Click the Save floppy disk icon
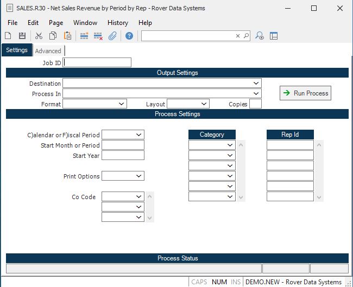Image resolution: width=353 pixels, height=287 pixels. [x=22, y=36]
